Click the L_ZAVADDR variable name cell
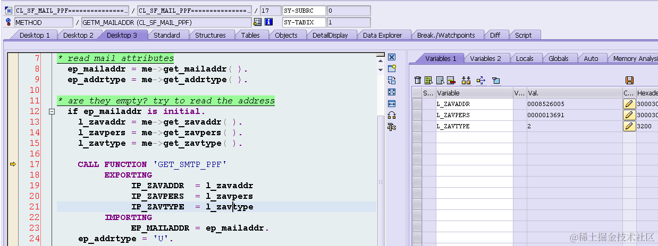This screenshot has width=658, height=246. [474, 104]
